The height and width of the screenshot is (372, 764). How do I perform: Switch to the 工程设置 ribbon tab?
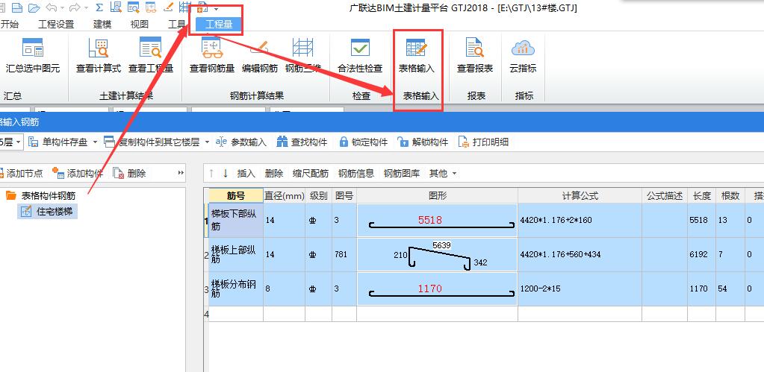click(56, 25)
